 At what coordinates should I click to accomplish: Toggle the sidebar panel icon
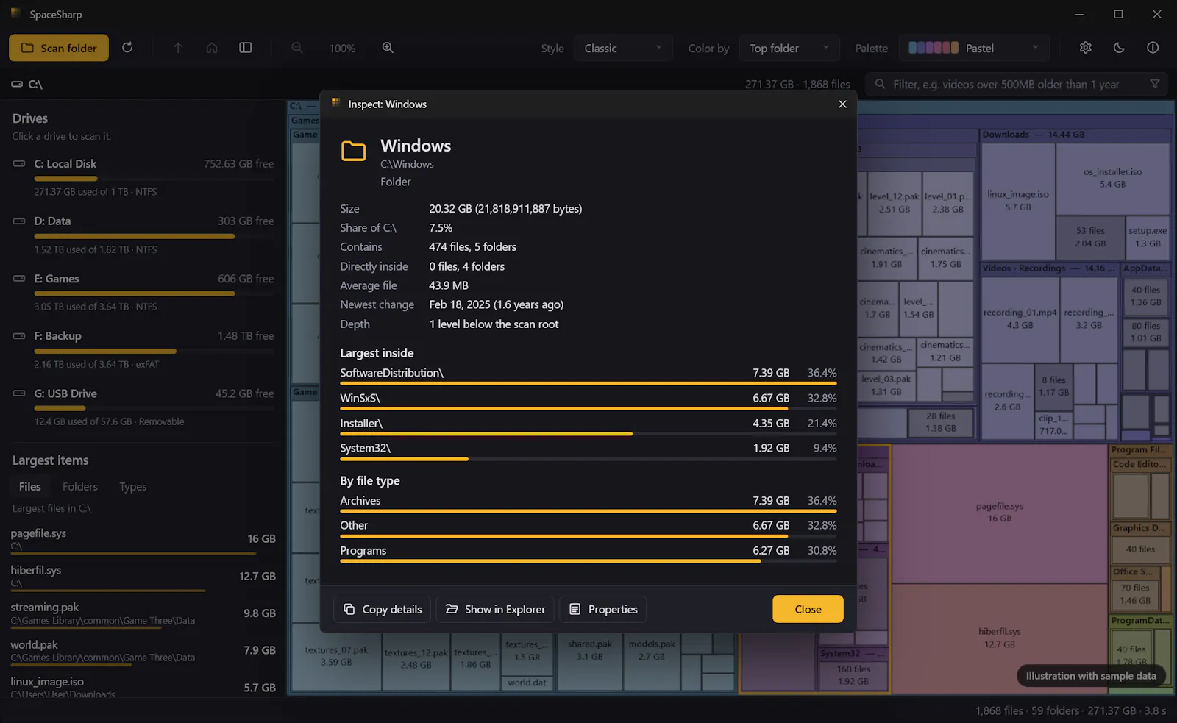tap(246, 48)
